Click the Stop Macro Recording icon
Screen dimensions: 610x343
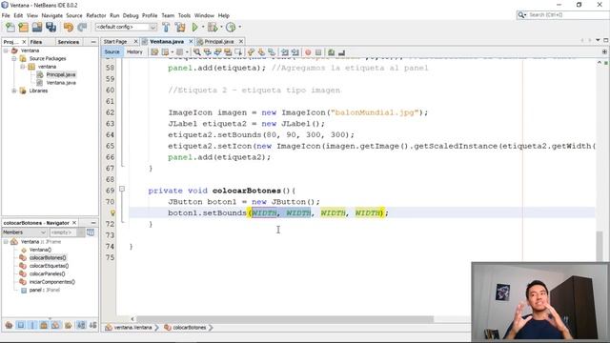pos(318,52)
